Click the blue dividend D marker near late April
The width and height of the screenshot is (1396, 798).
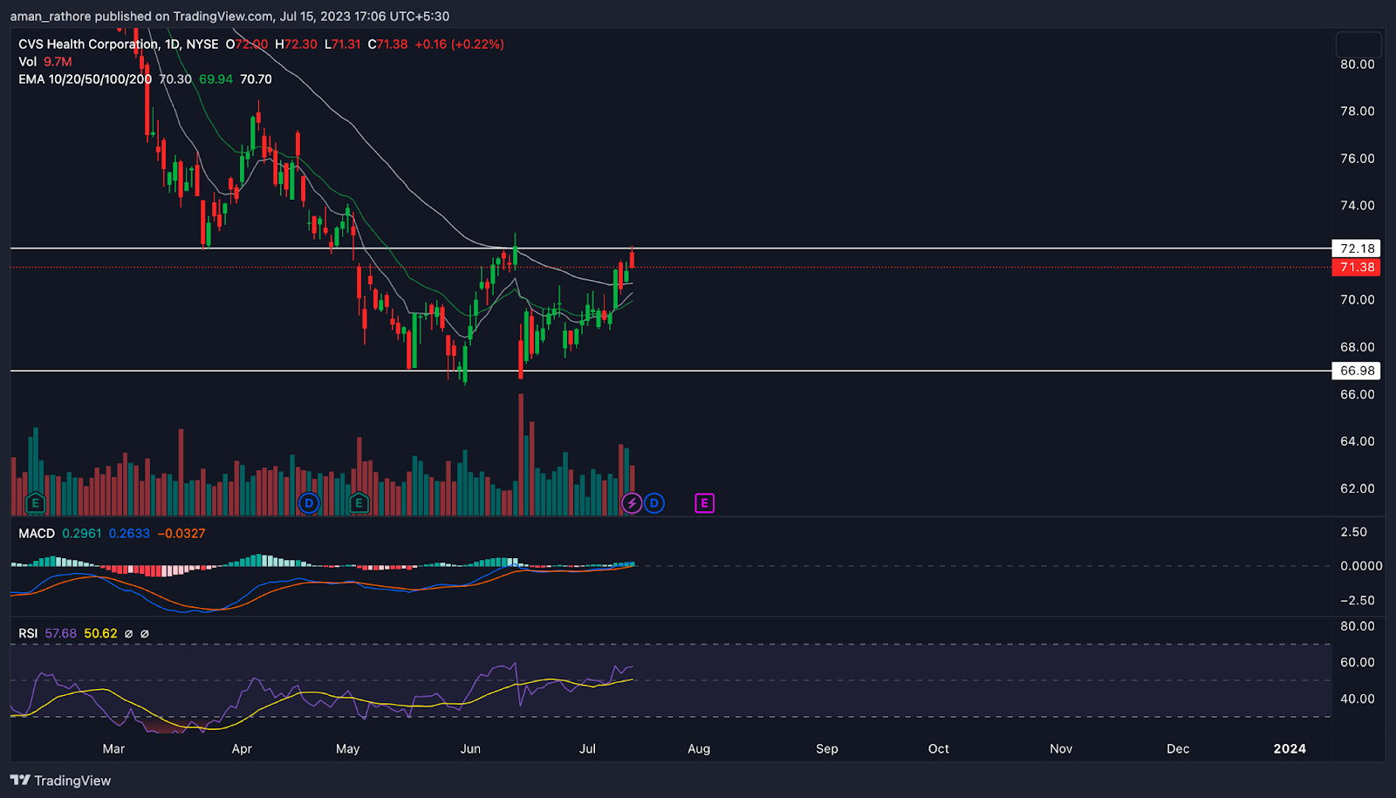(308, 503)
